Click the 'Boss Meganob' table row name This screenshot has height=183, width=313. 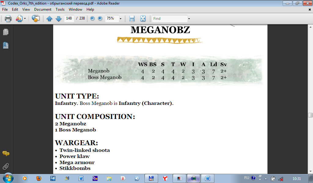105,77
